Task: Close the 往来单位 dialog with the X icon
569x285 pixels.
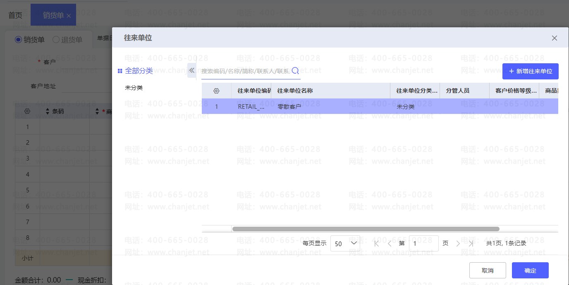Action: [x=555, y=38]
